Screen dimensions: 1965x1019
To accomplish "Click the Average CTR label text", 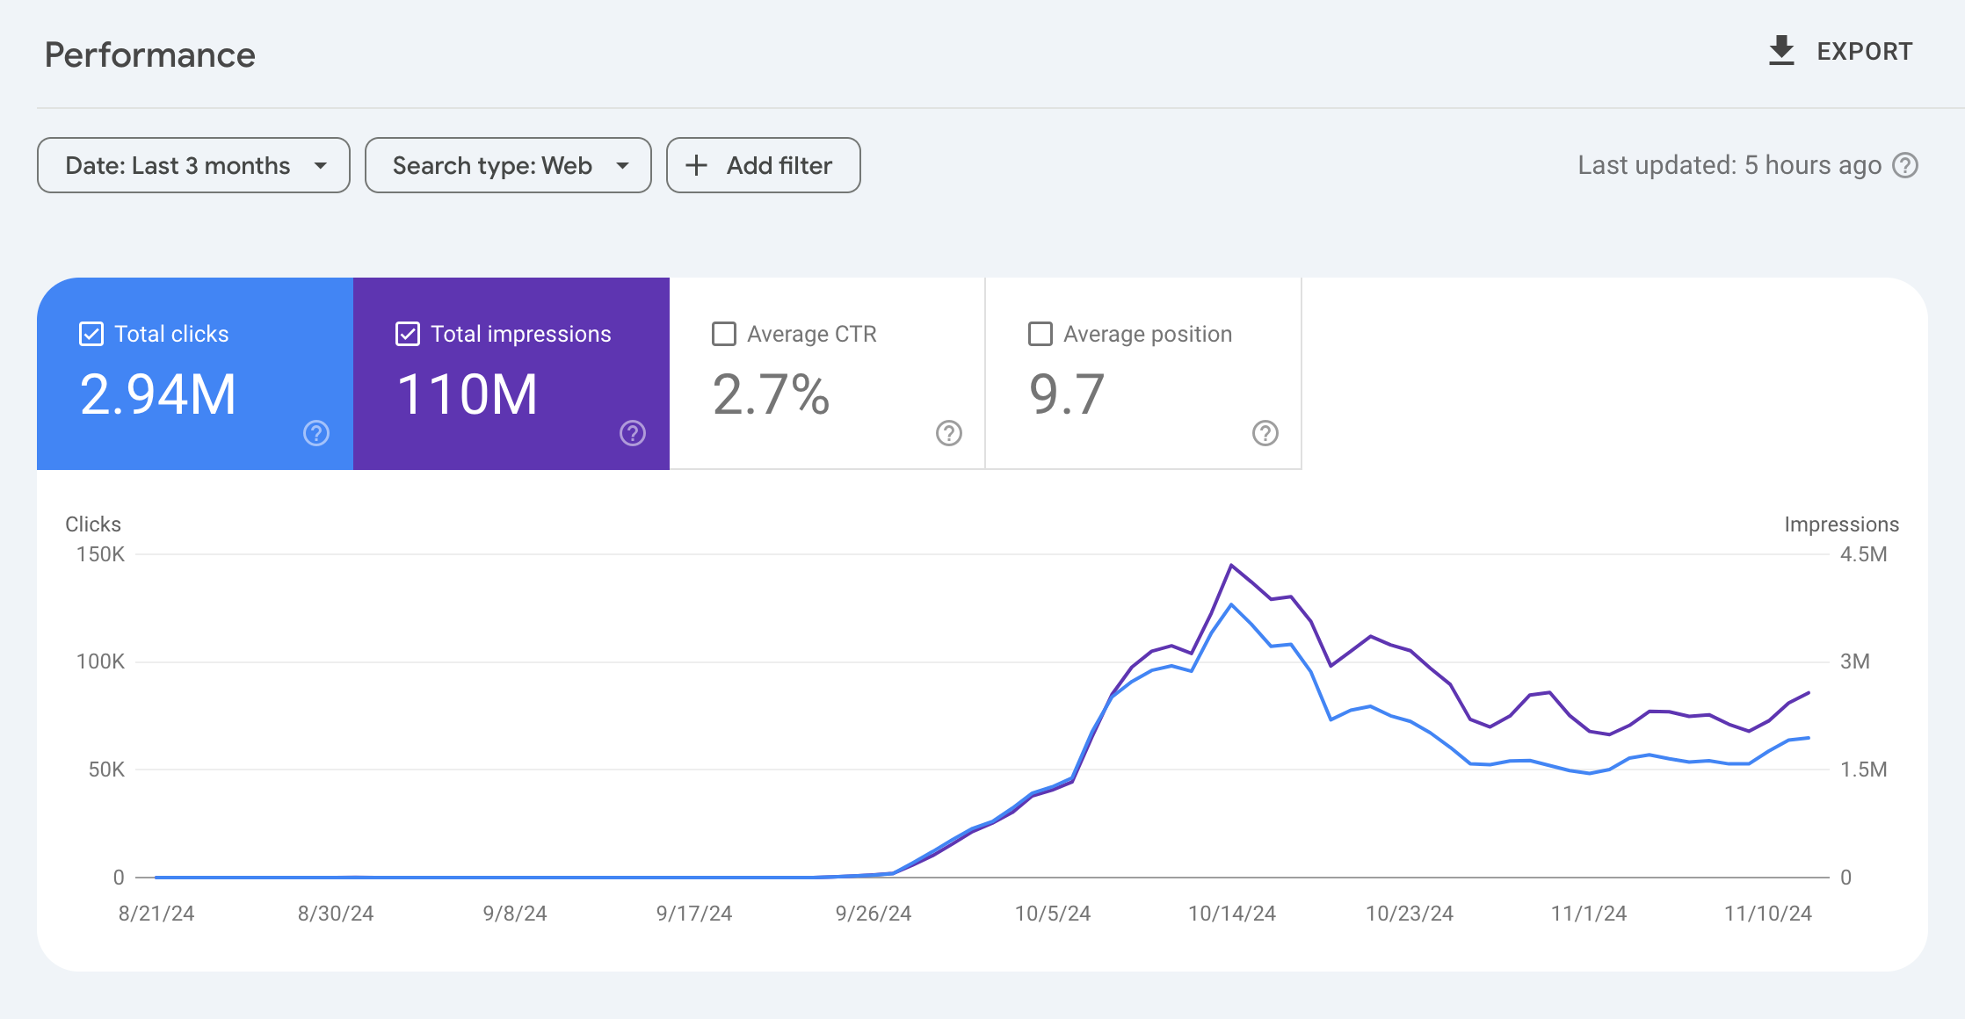I will [x=812, y=334].
